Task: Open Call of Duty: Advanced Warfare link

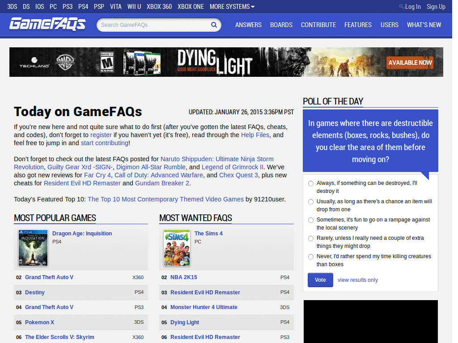Action: (x=159, y=175)
